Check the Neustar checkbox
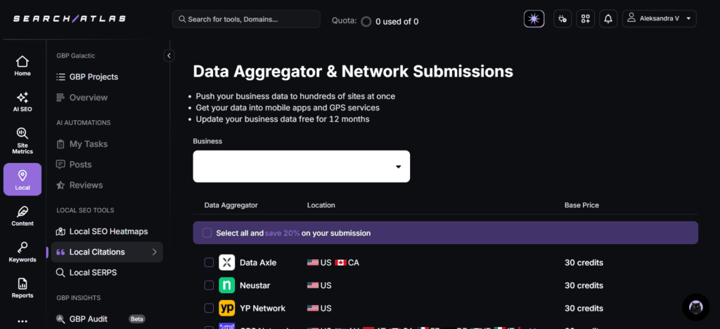 pos(209,285)
